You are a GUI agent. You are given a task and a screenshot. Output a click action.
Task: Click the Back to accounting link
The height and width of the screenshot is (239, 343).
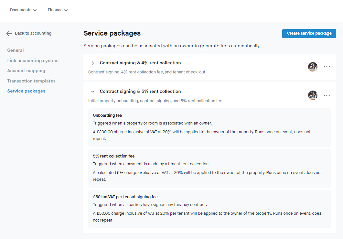pos(33,33)
